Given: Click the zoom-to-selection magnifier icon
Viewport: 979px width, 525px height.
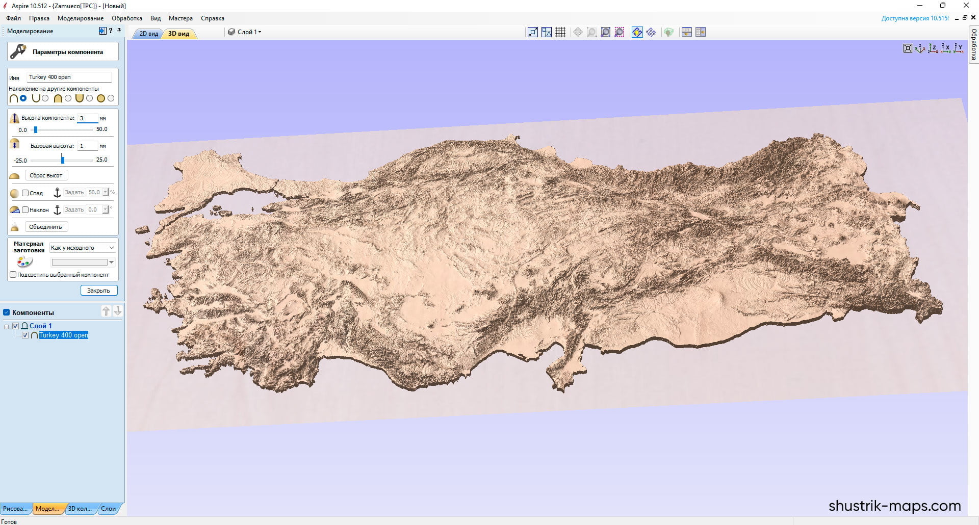Looking at the screenshot, I should (620, 32).
